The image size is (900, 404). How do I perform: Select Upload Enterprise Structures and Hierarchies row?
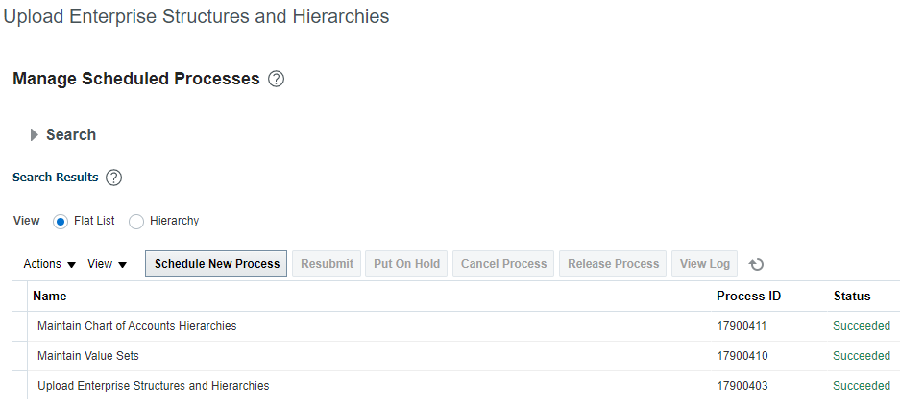[456, 386]
